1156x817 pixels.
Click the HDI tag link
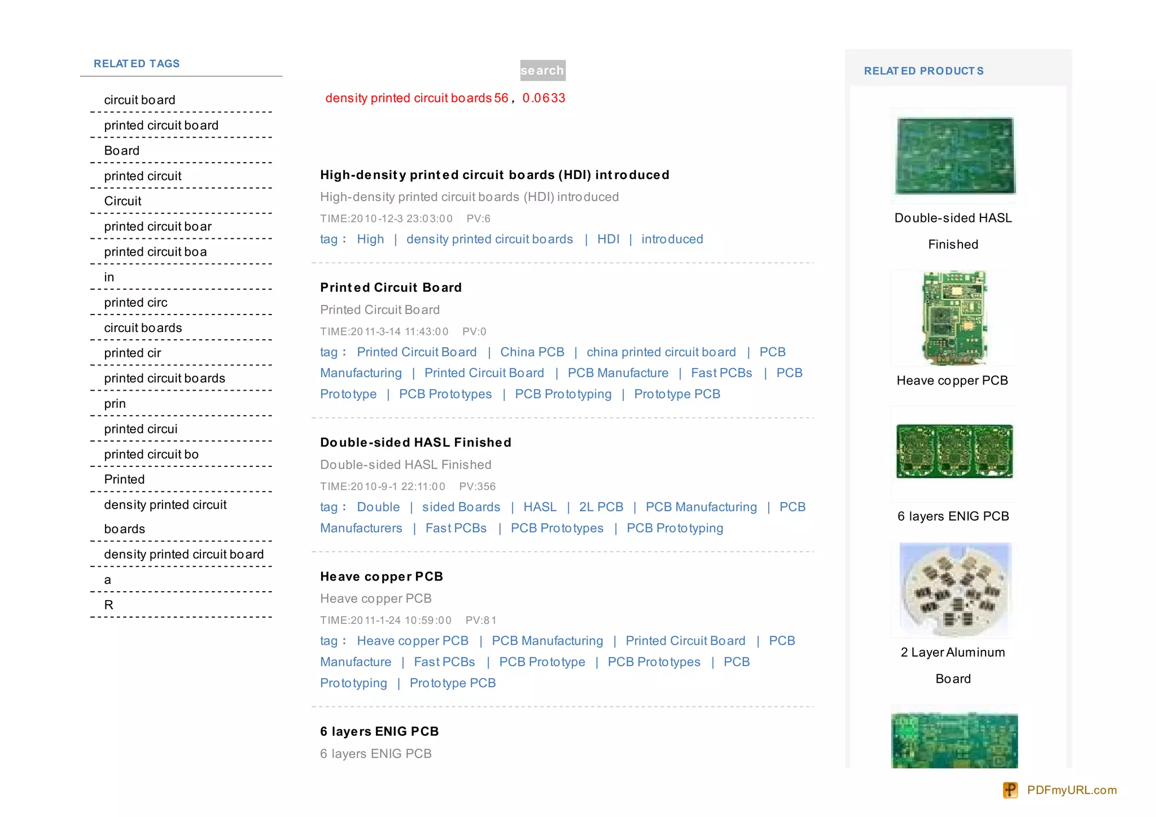(608, 239)
